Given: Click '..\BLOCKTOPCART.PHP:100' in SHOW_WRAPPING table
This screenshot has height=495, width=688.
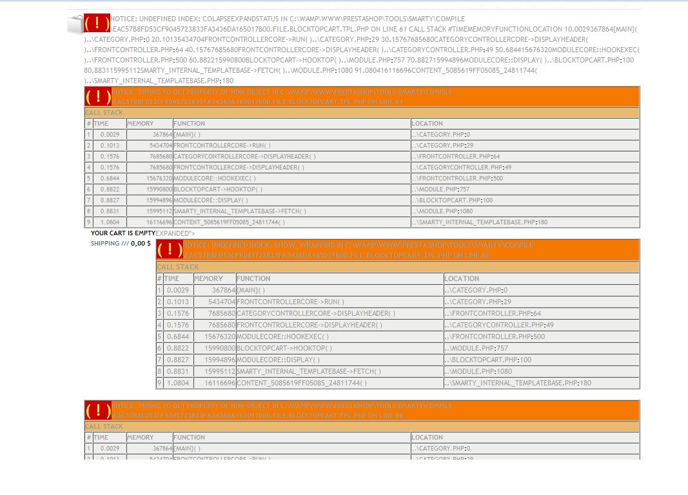Looking at the screenshot, I should pos(488,360).
